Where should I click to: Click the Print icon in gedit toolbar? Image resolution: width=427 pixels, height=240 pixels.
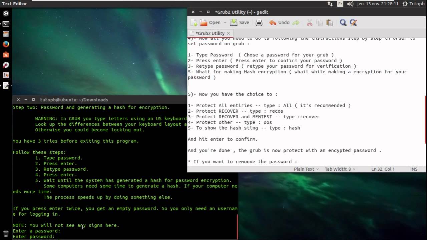pyautogui.click(x=259, y=23)
